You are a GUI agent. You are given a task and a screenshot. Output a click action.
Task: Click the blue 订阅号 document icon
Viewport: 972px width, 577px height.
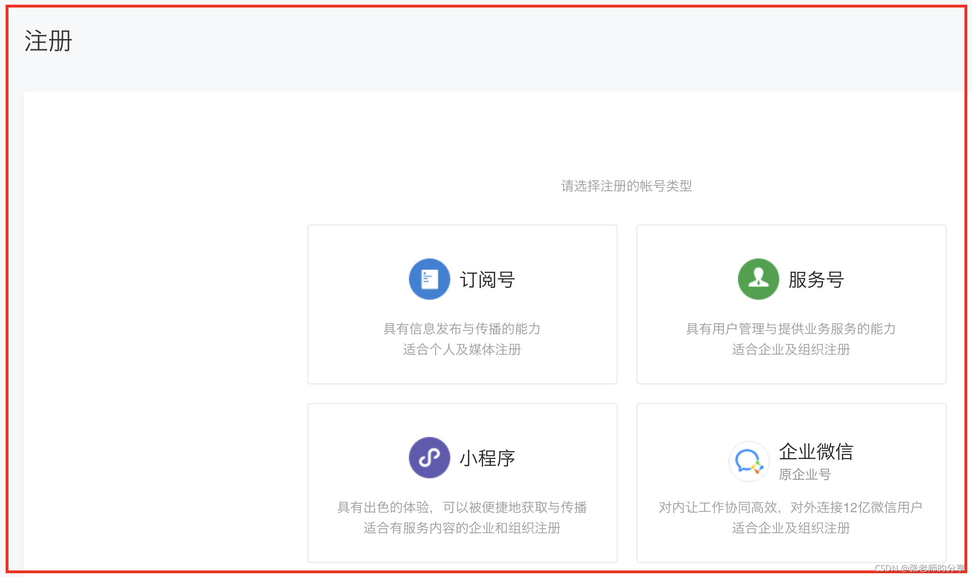[x=429, y=279]
